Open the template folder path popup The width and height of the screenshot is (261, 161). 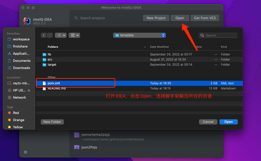pos(139,35)
